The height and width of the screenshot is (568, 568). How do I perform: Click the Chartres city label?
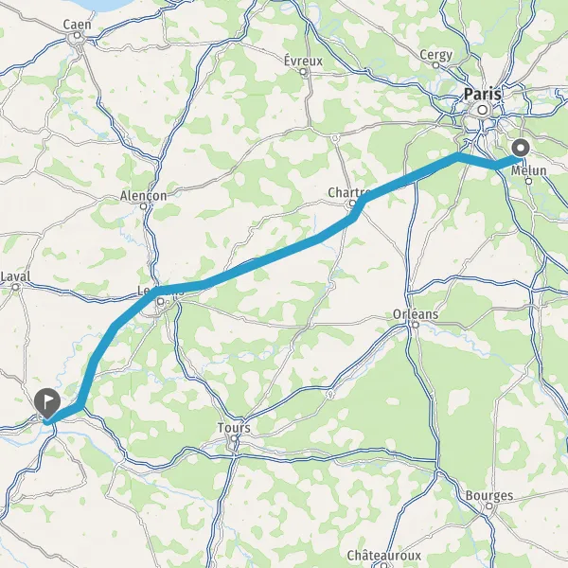pyautogui.click(x=348, y=192)
